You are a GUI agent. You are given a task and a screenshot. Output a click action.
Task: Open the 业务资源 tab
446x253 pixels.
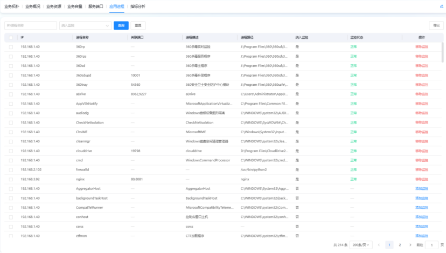[x=54, y=6]
